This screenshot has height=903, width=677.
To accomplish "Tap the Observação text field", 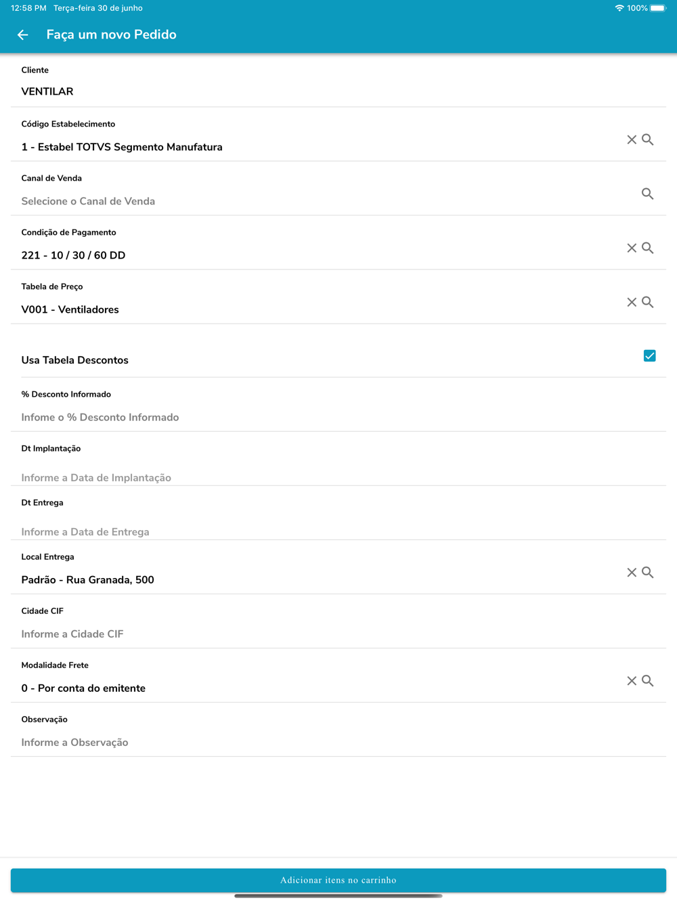I will click(x=271, y=742).
